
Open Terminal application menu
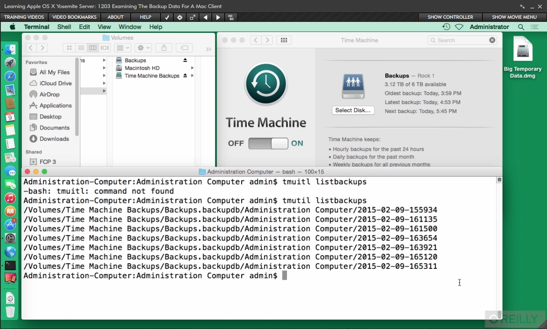pyautogui.click(x=37, y=27)
